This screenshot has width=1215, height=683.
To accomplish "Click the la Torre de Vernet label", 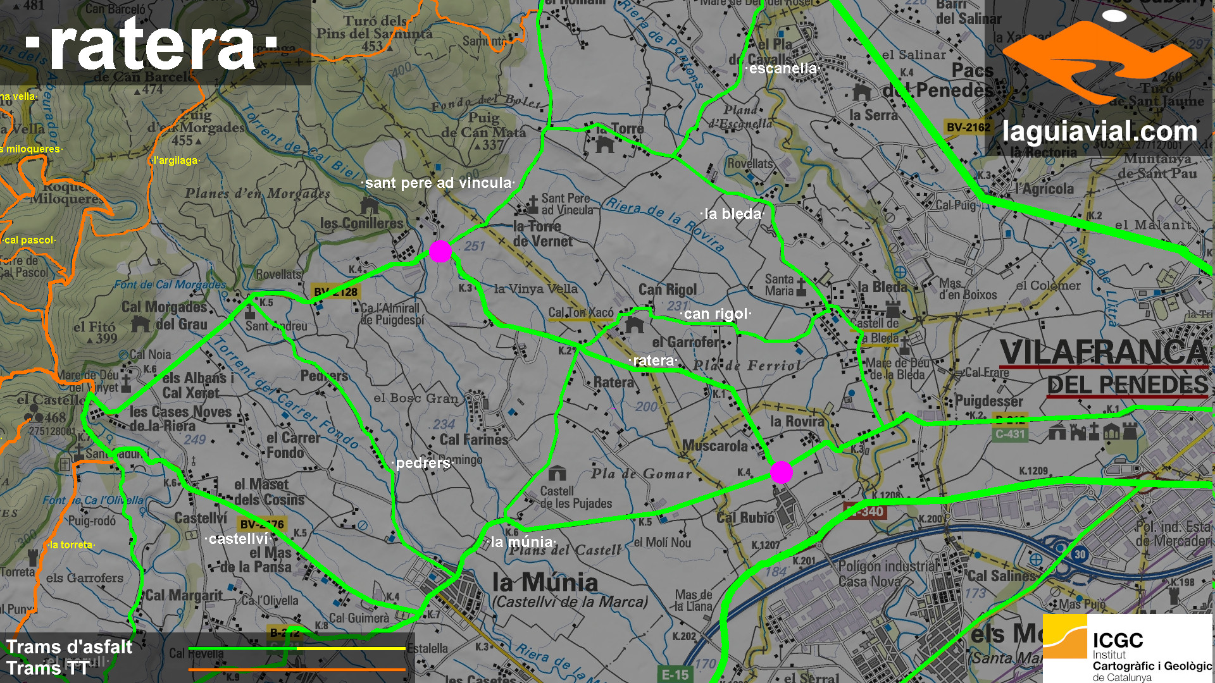I will coord(542,233).
